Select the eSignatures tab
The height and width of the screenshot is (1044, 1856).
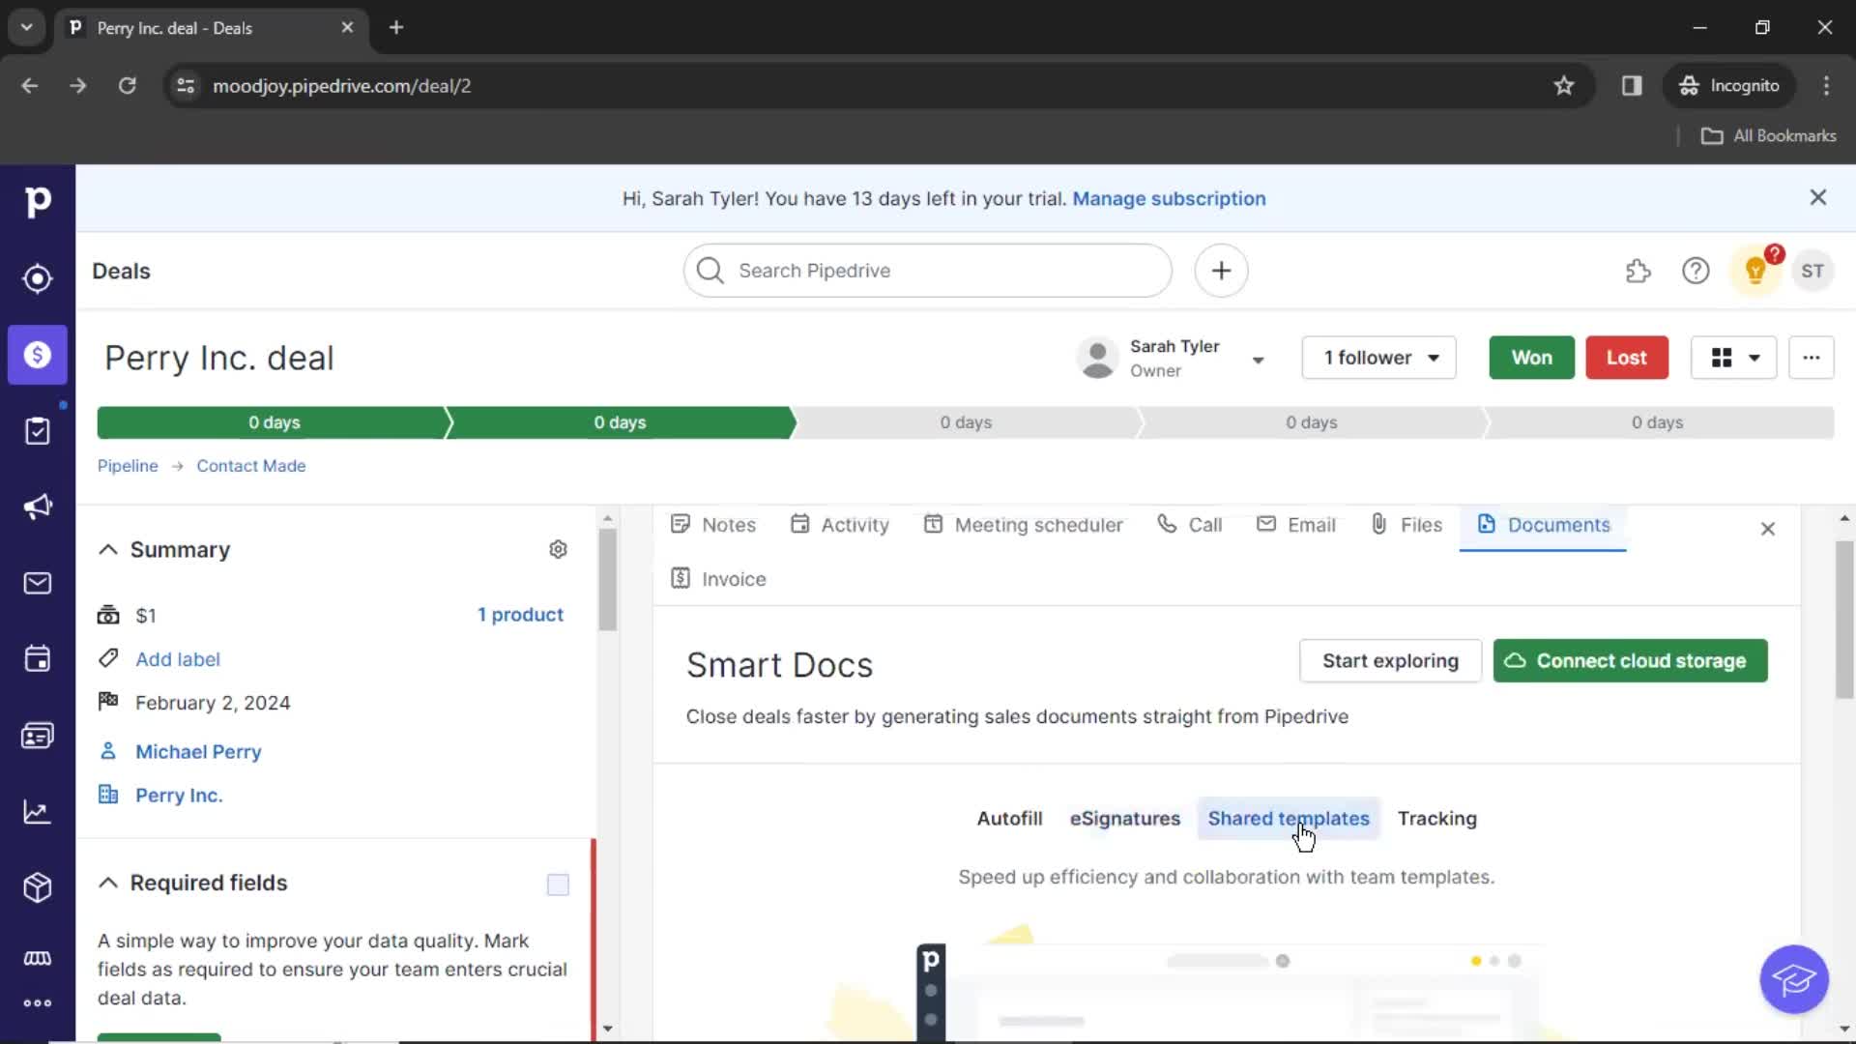pos(1124,819)
